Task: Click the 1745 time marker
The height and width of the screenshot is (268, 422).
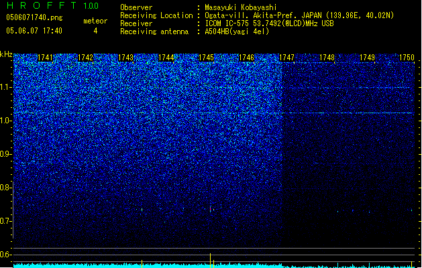Action: tap(206, 58)
